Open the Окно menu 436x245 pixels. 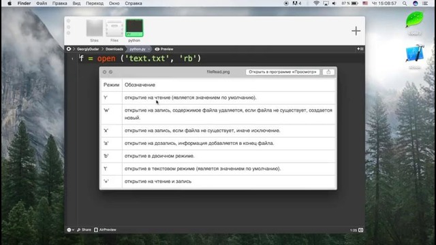pyautogui.click(x=114, y=3)
